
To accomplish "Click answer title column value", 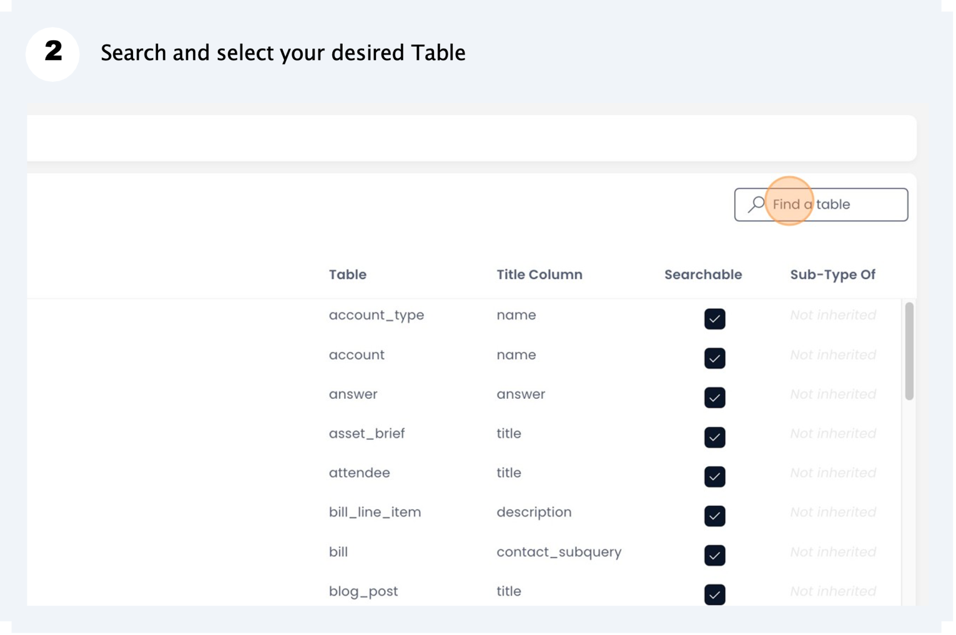I will point(522,395).
